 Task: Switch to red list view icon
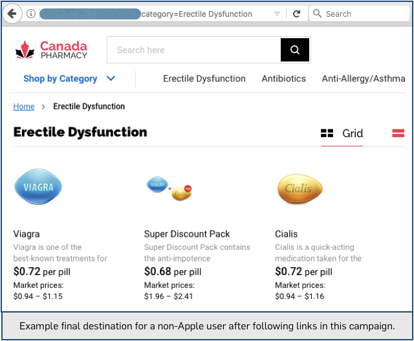398,133
